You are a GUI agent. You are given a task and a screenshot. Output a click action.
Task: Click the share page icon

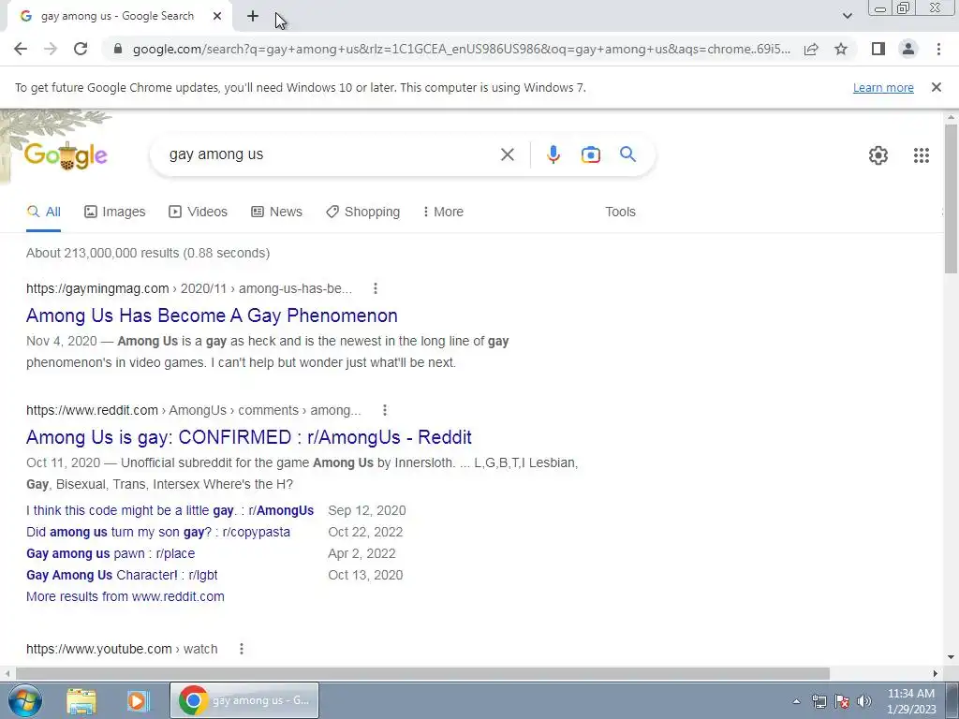(811, 49)
